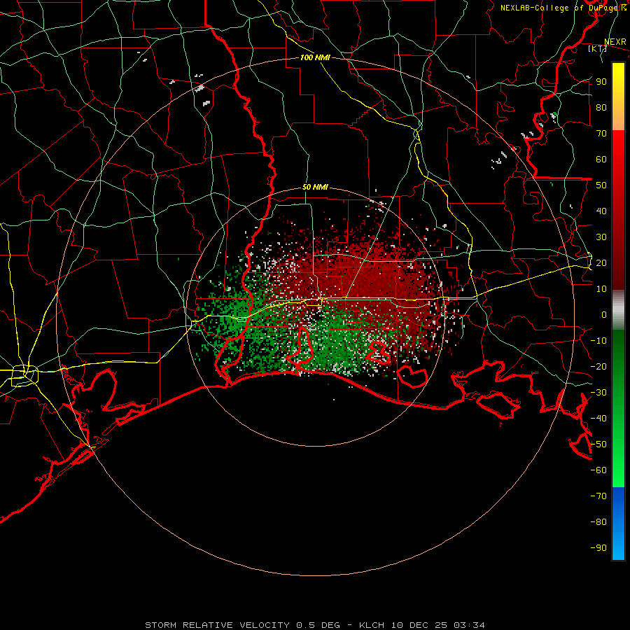Click the -90 value on velocity scale
Screen dimensions: 630x630
point(598,548)
